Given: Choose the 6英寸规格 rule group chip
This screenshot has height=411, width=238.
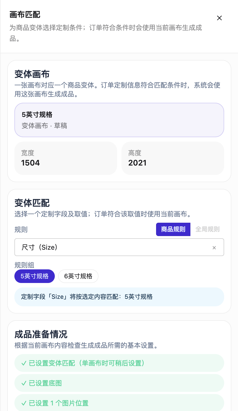Looking at the screenshot, I should click(78, 276).
